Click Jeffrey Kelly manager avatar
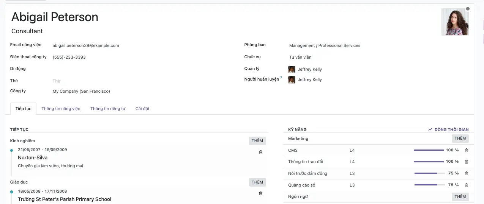484x204 pixels. 292,69
